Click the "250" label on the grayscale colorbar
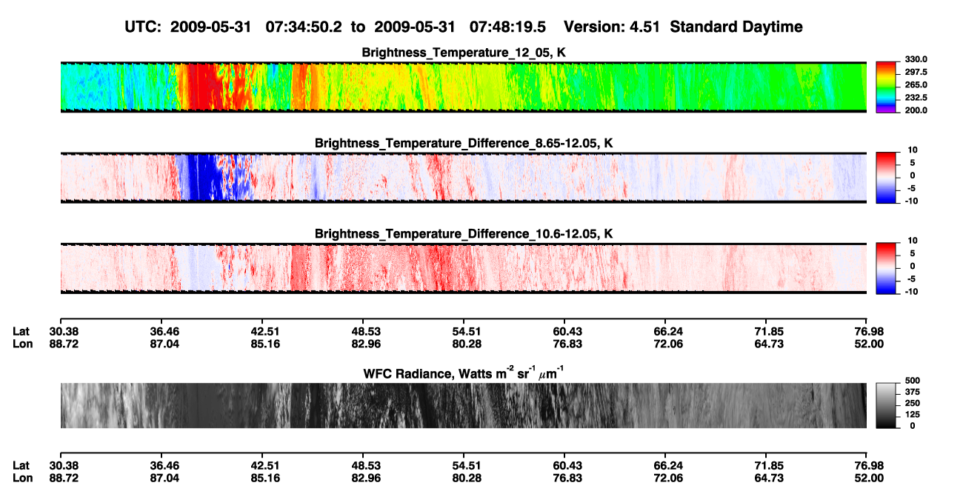Image resolution: width=963 pixels, height=494 pixels. (913, 403)
